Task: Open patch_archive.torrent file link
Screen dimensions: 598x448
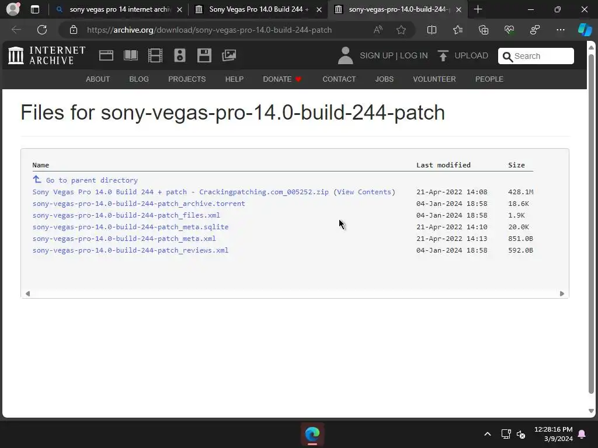Action: pos(139,204)
